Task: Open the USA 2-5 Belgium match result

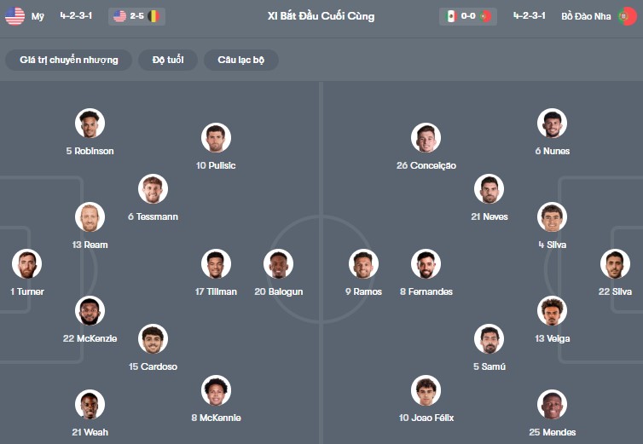Action: [136, 16]
